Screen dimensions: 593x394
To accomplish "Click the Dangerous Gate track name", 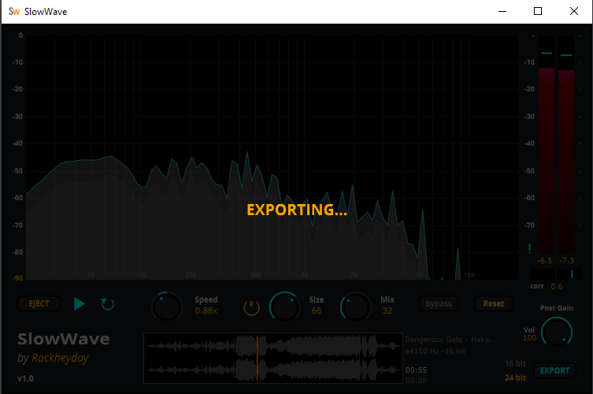I will 450,340.
